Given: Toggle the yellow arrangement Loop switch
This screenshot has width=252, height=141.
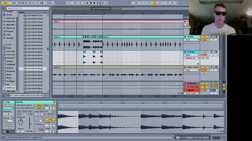Looking at the screenshot, I should click(x=155, y=3).
